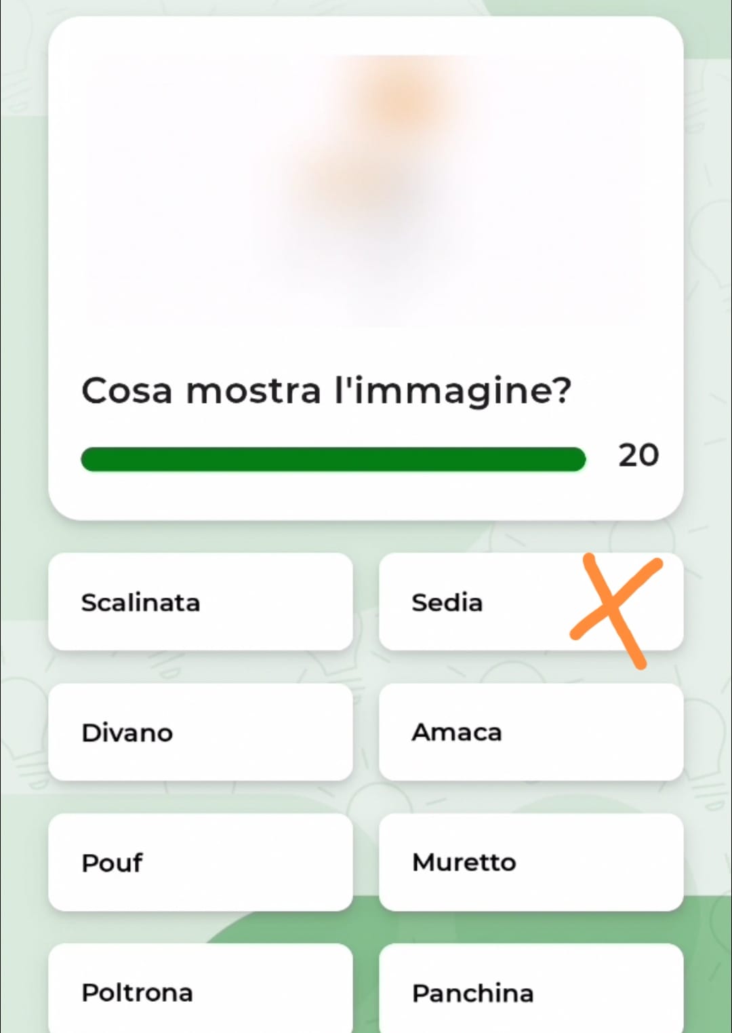Select the armchair answer, Poltrona
Screen dimensions: 732x1033
click(x=200, y=992)
